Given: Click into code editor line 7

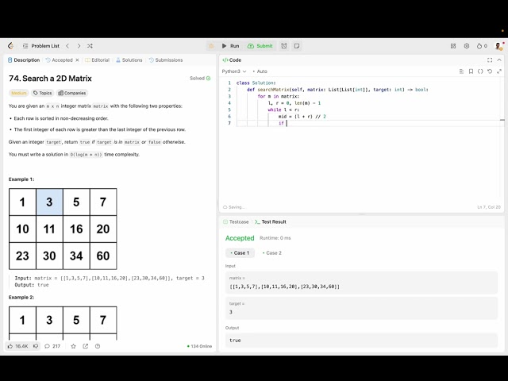Looking at the screenshot, I should [x=368, y=123].
